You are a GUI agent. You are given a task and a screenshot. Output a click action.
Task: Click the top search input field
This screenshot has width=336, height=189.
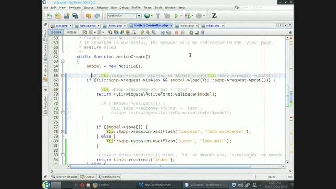[x=267, y=7]
